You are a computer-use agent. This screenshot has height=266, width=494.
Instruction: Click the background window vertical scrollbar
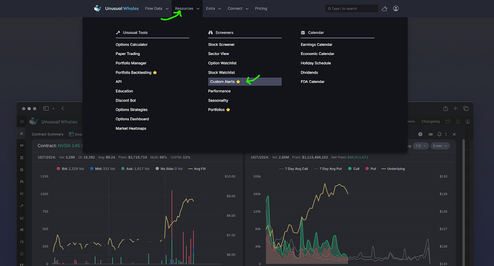pyautogui.click(x=464, y=202)
